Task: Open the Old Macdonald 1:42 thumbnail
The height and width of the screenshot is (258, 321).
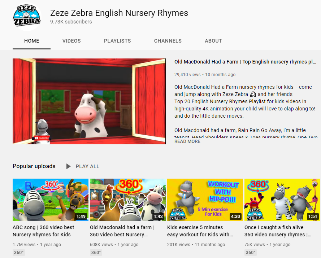Action: click(x=128, y=200)
